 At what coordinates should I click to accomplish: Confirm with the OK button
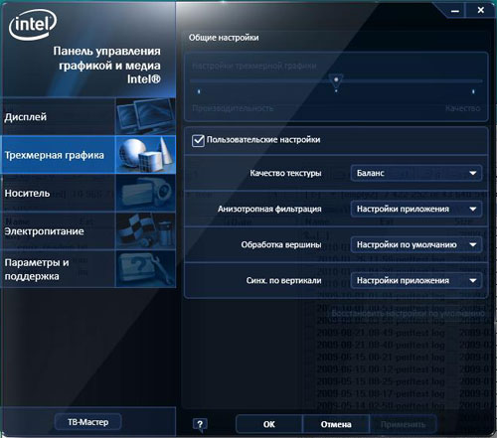pos(269,424)
